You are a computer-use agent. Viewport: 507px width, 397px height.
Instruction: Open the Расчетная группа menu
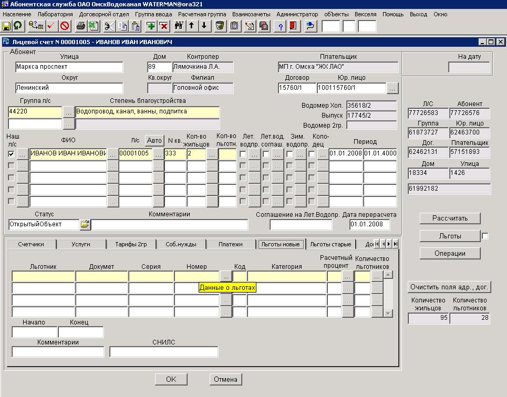coord(202,14)
